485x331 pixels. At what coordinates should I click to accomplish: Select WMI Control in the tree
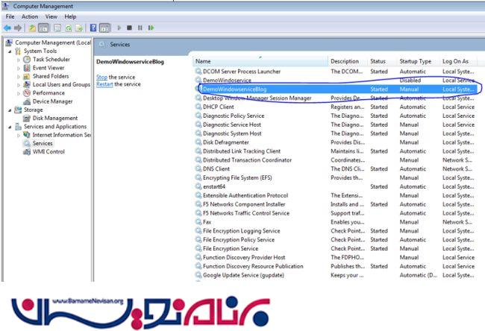(48, 151)
